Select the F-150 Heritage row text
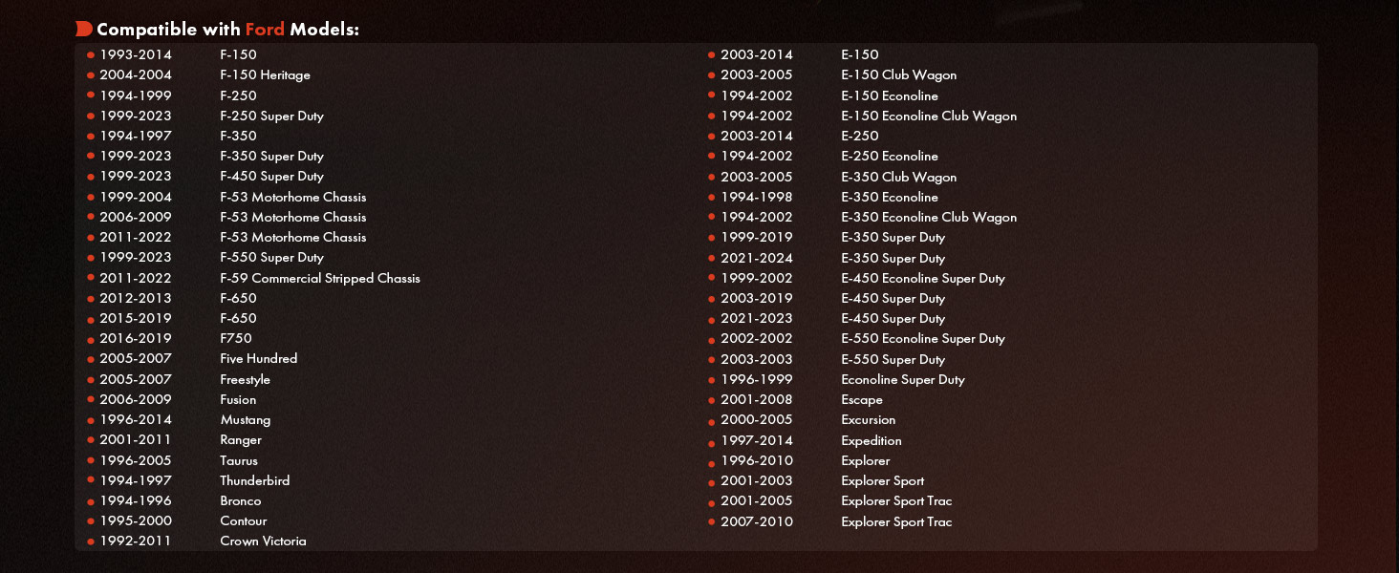The image size is (1399, 573). pos(265,74)
